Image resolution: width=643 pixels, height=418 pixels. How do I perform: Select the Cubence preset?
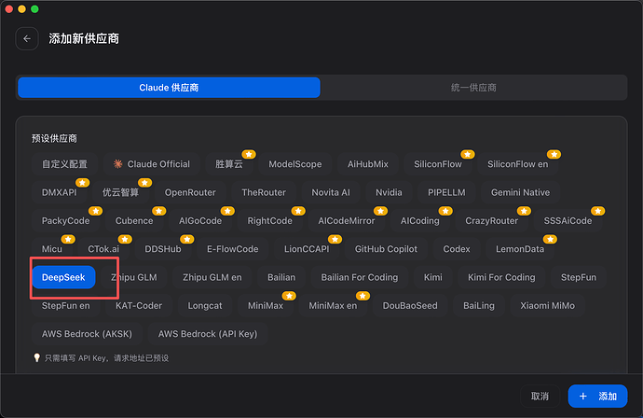pos(134,221)
